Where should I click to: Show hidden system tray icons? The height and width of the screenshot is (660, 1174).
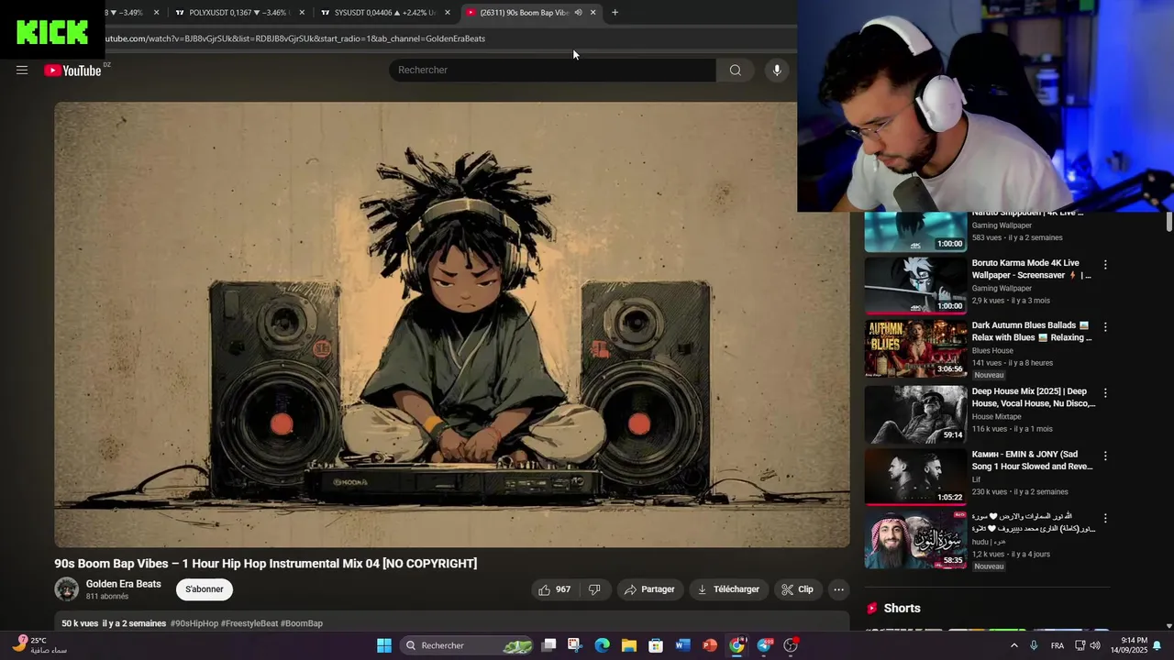1013,645
